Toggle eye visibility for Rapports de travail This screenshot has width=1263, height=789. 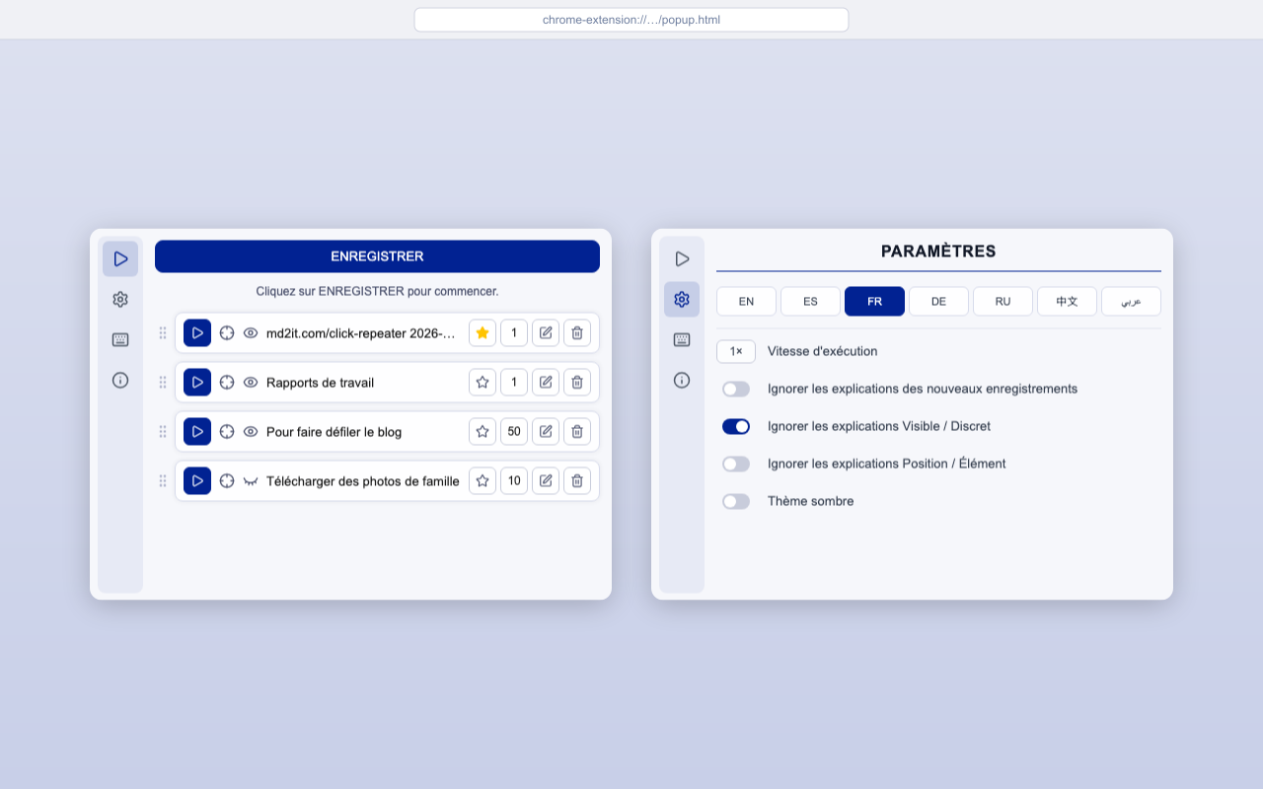(x=251, y=383)
